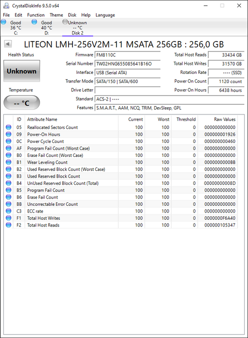This screenshot has height=338, width=248.
Task: Click the Standard field ACS-2
Action: 169,99
